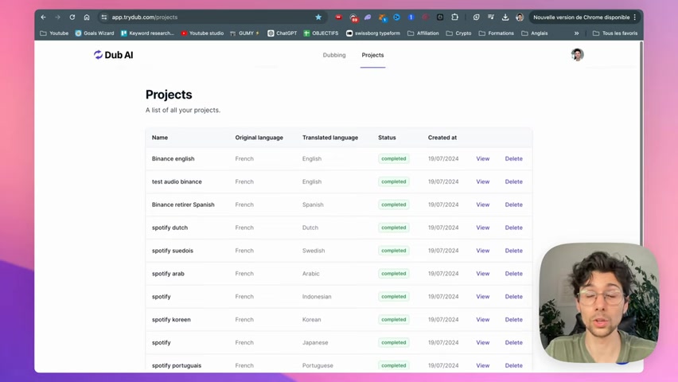Click the Swedish translated language cell

[x=314, y=251]
